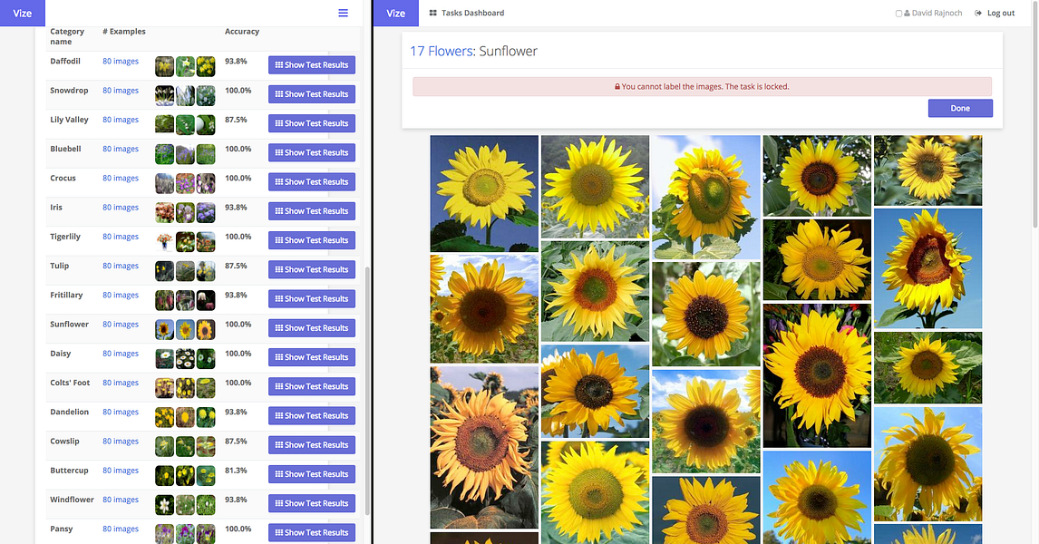Click Buttercup accuracy value 81.3%
Viewport: 1039px width, 544px height.
pos(236,470)
